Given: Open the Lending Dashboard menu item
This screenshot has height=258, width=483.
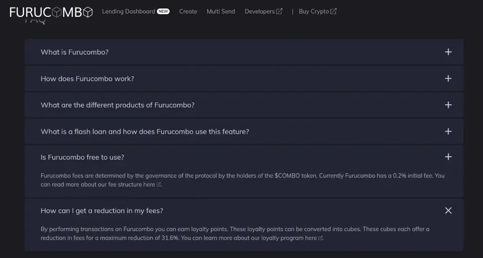Looking at the screenshot, I should (x=128, y=11).
